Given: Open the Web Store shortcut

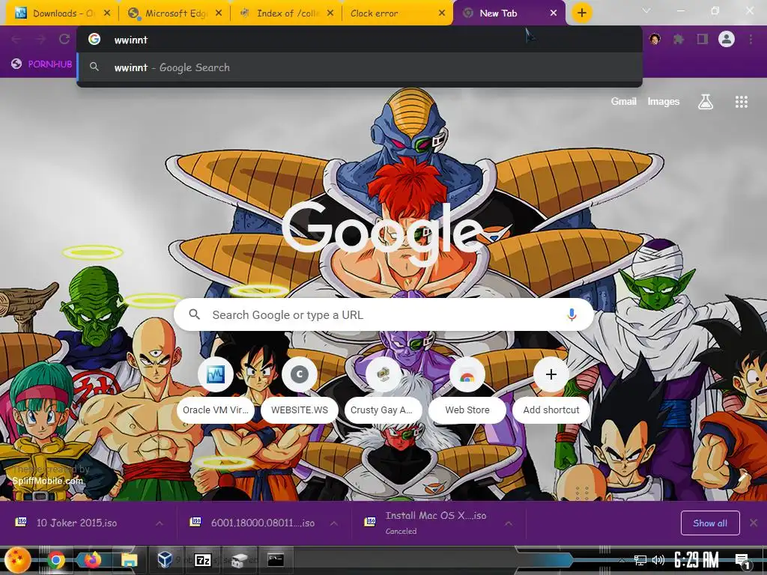Looking at the screenshot, I should [x=467, y=389].
